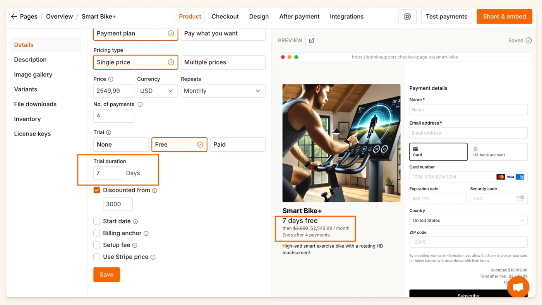Click the Name field in preview
Viewport: 542px width, 305px height.
coord(468,110)
